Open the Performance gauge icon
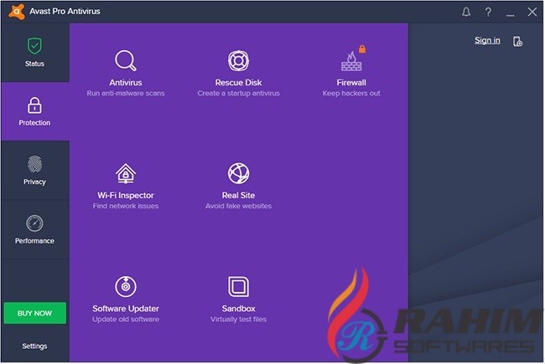Screen dimensions: 545x364 click(34, 223)
